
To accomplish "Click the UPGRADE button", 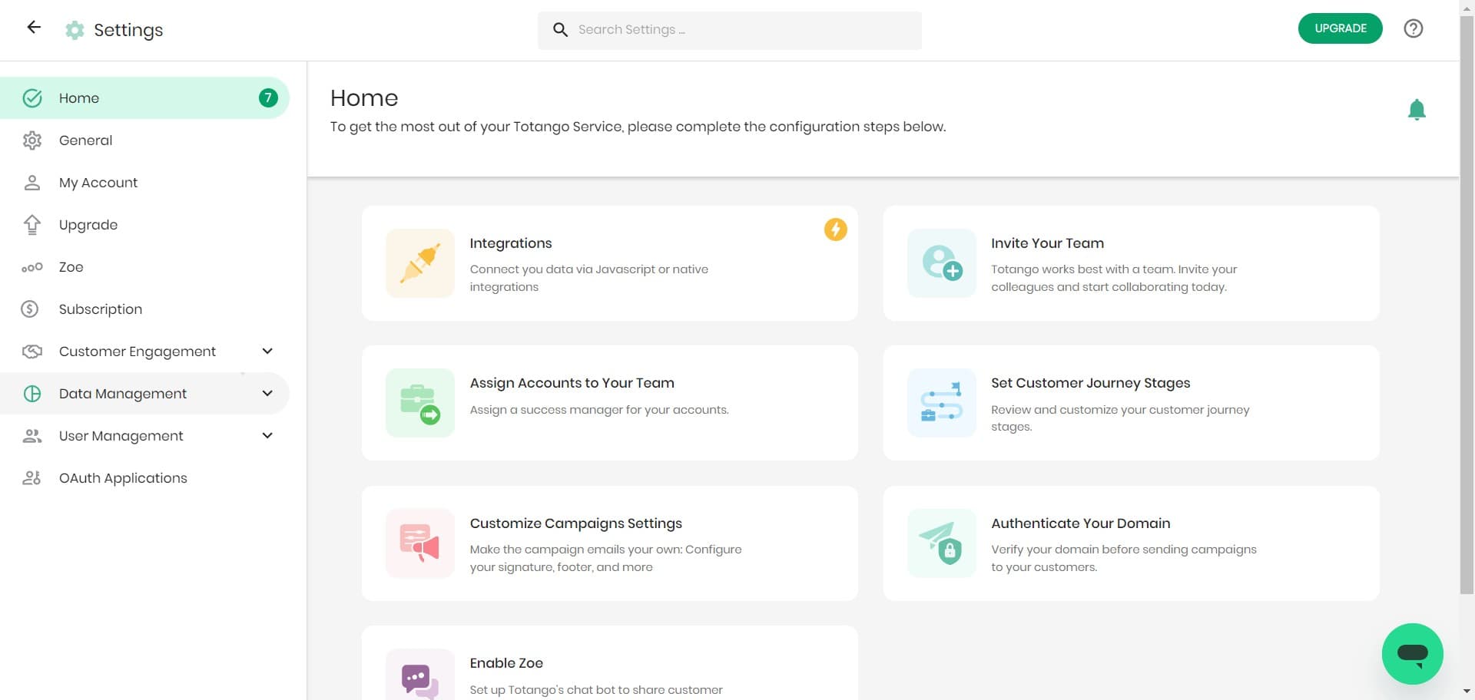I will click(x=1340, y=28).
